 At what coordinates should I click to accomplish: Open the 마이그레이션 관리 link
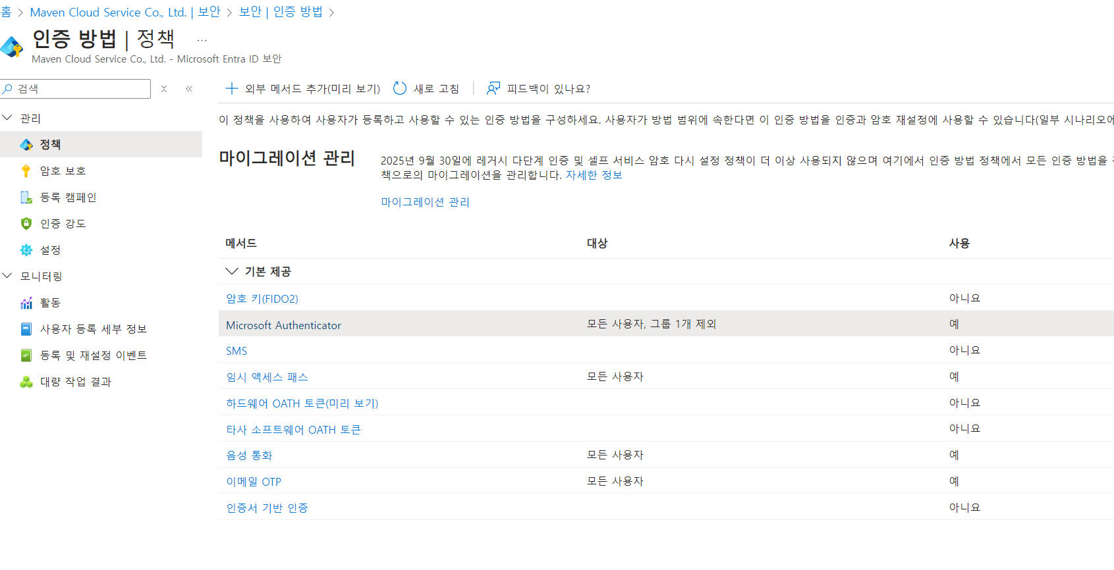tap(425, 202)
